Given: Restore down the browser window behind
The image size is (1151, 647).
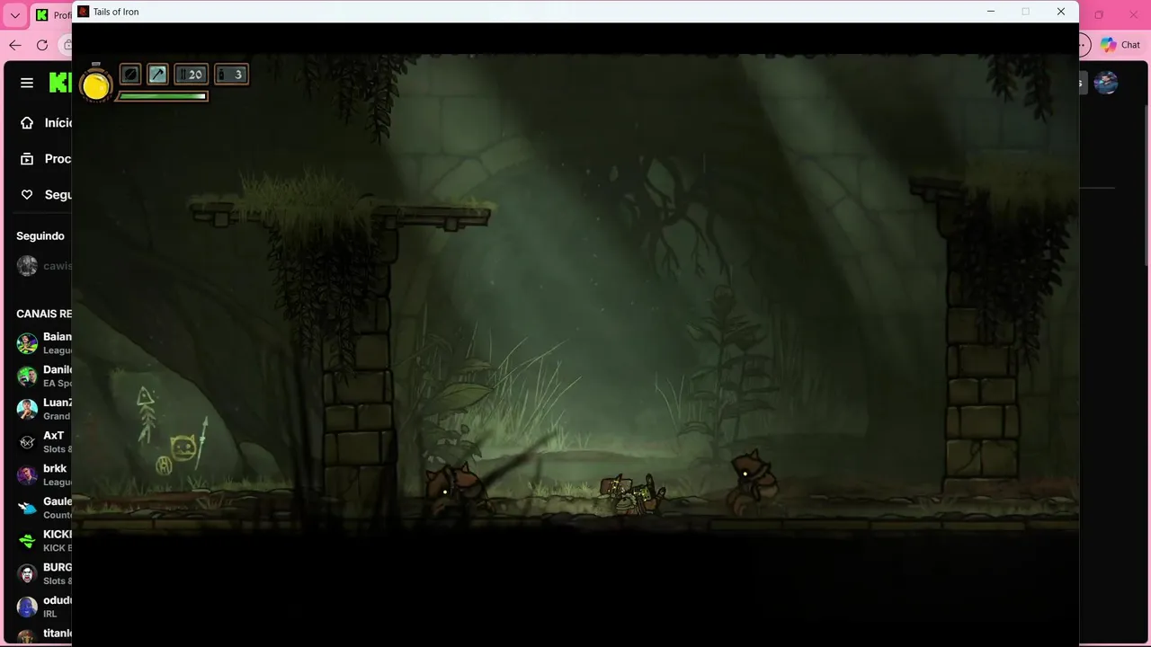Looking at the screenshot, I should 1099,15.
